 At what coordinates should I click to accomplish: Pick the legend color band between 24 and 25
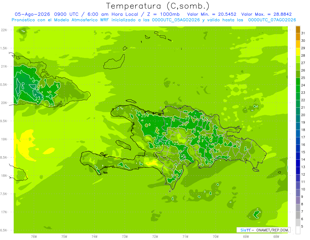298,81
